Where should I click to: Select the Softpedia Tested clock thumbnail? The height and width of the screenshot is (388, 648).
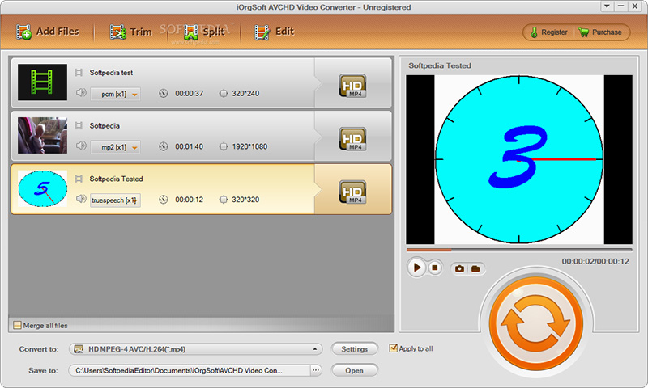[x=42, y=188]
